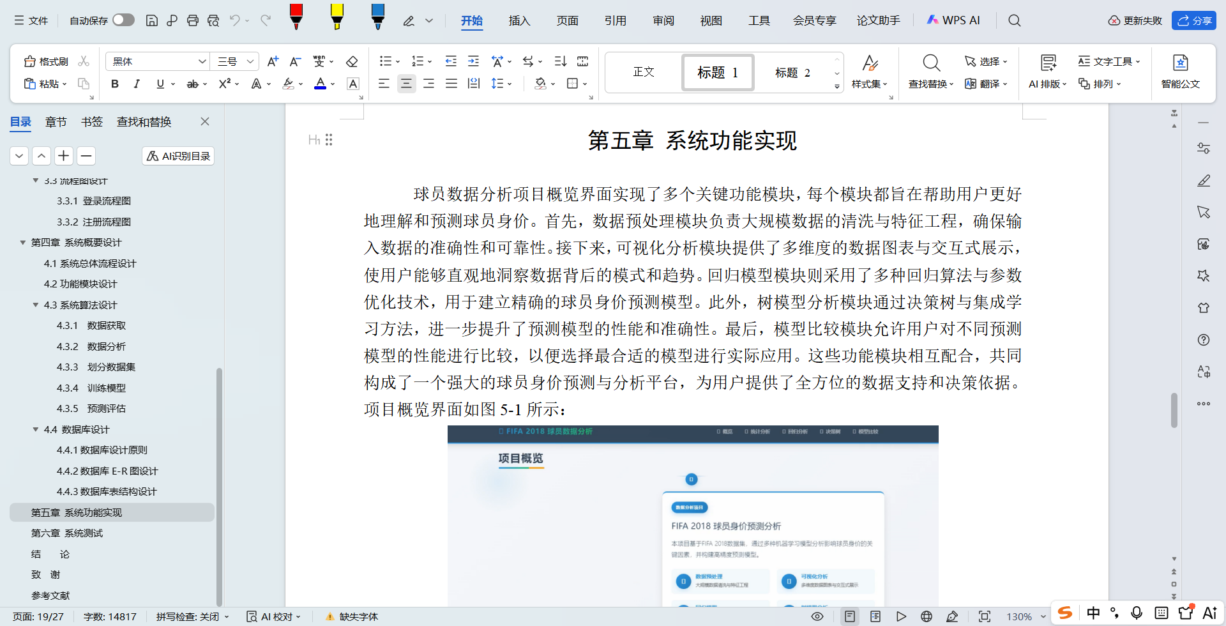The image size is (1226, 626).
Task: Click the Format Painter (格式刷) button
Action: coord(46,61)
